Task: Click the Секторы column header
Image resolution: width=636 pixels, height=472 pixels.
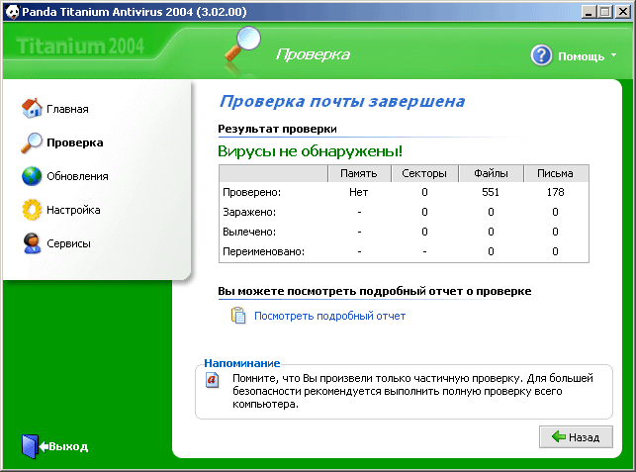Action: (x=424, y=173)
